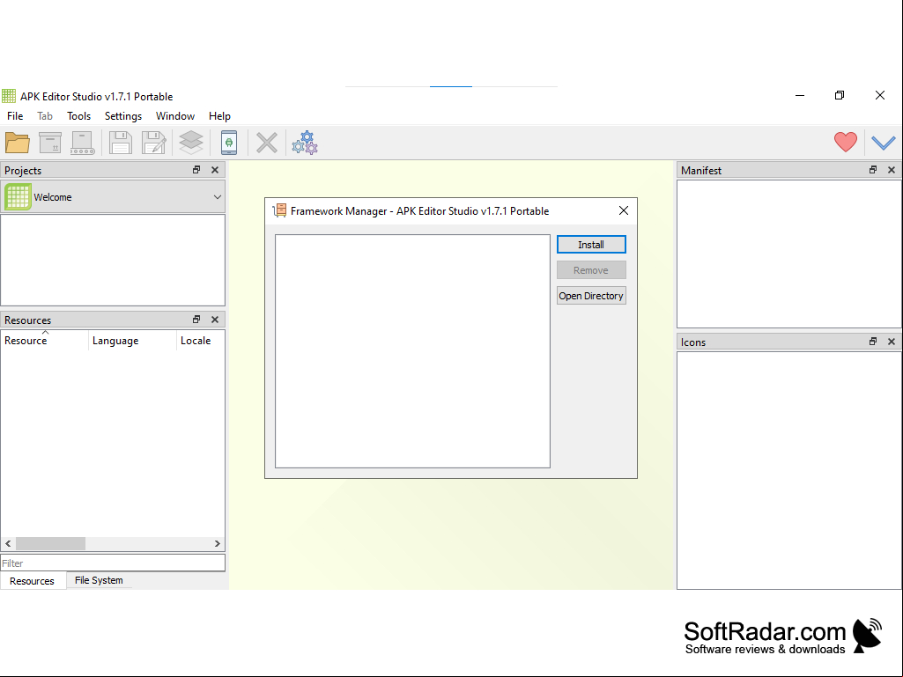The image size is (903, 677).
Task: Float the Icons panel
Action: pyautogui.click(x=873, y=342)
